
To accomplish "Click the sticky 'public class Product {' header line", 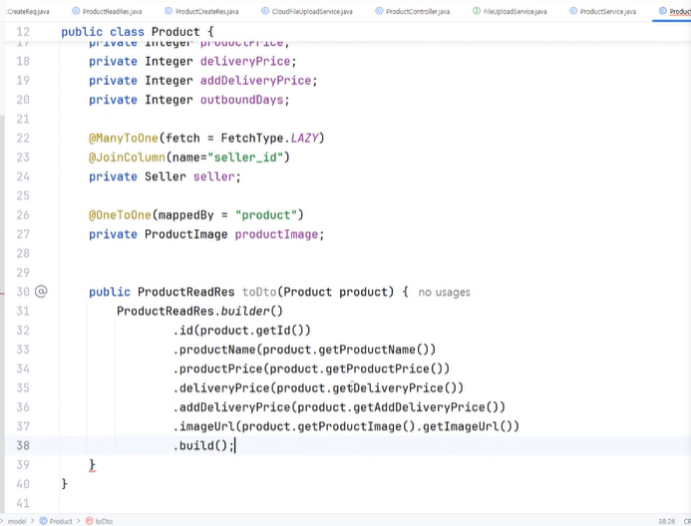I will [138, 32].
